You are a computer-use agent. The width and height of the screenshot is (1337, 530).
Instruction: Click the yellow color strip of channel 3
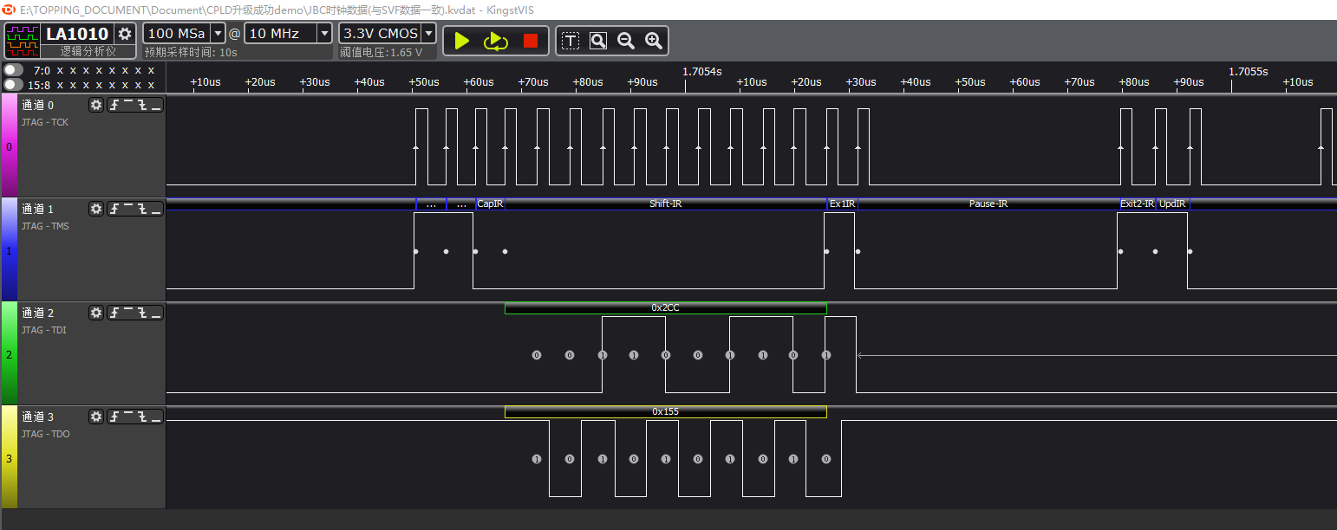tap(9, 458)
